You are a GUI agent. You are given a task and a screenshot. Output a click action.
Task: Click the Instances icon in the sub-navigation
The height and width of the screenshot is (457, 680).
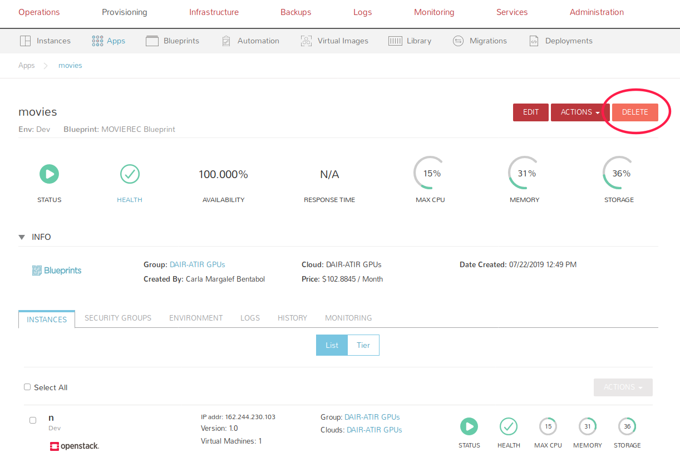tap(25, 41)
